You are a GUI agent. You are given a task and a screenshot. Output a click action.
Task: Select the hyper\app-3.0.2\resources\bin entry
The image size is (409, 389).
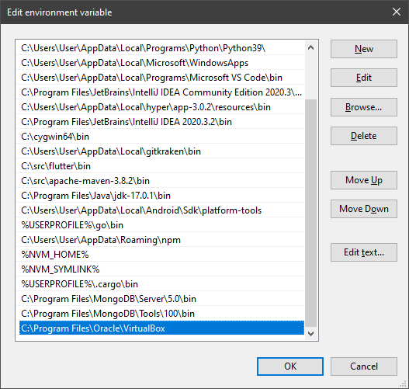pos(161,107)
